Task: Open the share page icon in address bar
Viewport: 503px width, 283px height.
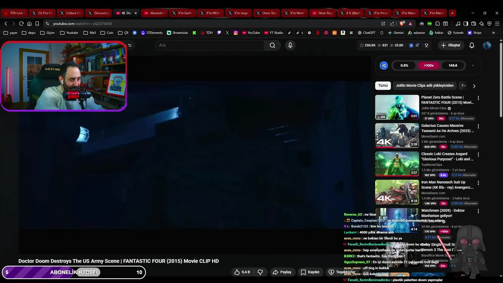Action: [x=392, y=24]
